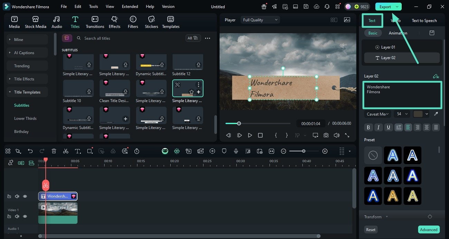Viewport: 449px width, 239px height.
Task: Open the Tools menu
Action: click(94, 7)
